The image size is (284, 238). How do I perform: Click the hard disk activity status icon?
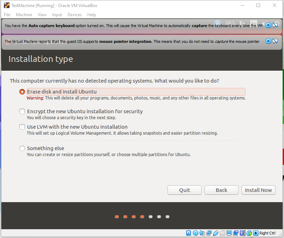pos(188,233)
